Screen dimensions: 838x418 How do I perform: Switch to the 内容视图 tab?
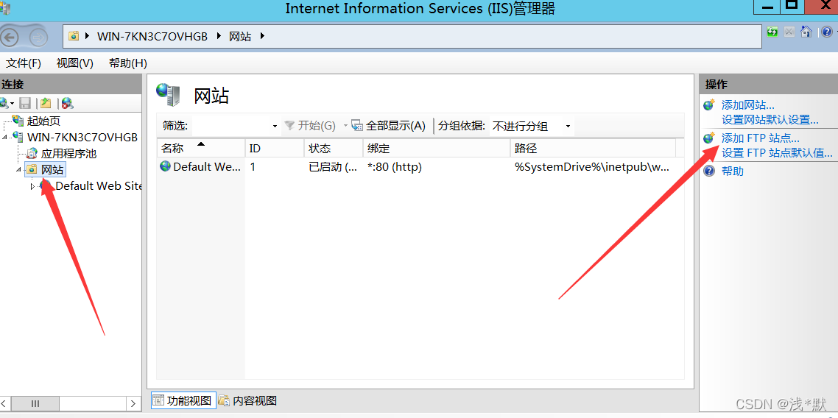tap(248, 400)
